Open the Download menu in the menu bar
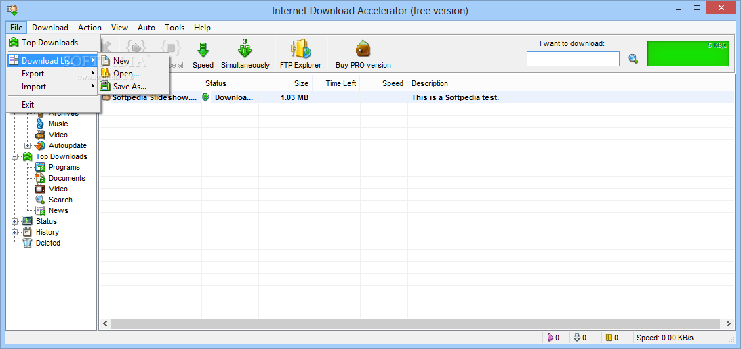Image resolution: width=741 pixels, height=349 pixels. click(x=50, y=28)
